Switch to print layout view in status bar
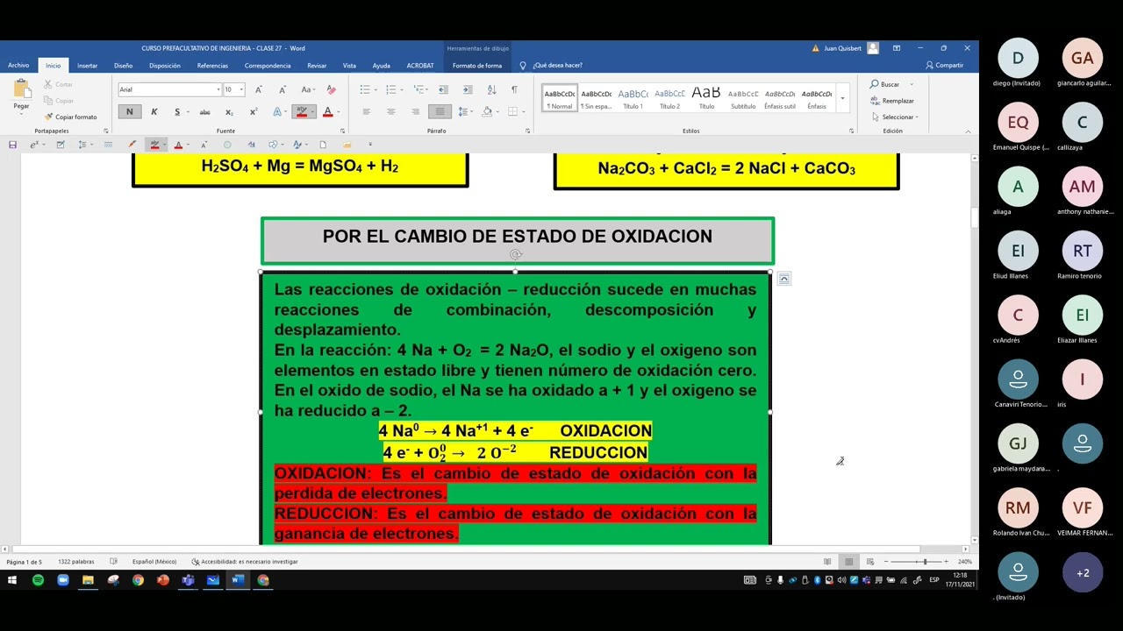Image resolution: width=1123 pixels, height=631 pixels. click(x=848, y=562)
